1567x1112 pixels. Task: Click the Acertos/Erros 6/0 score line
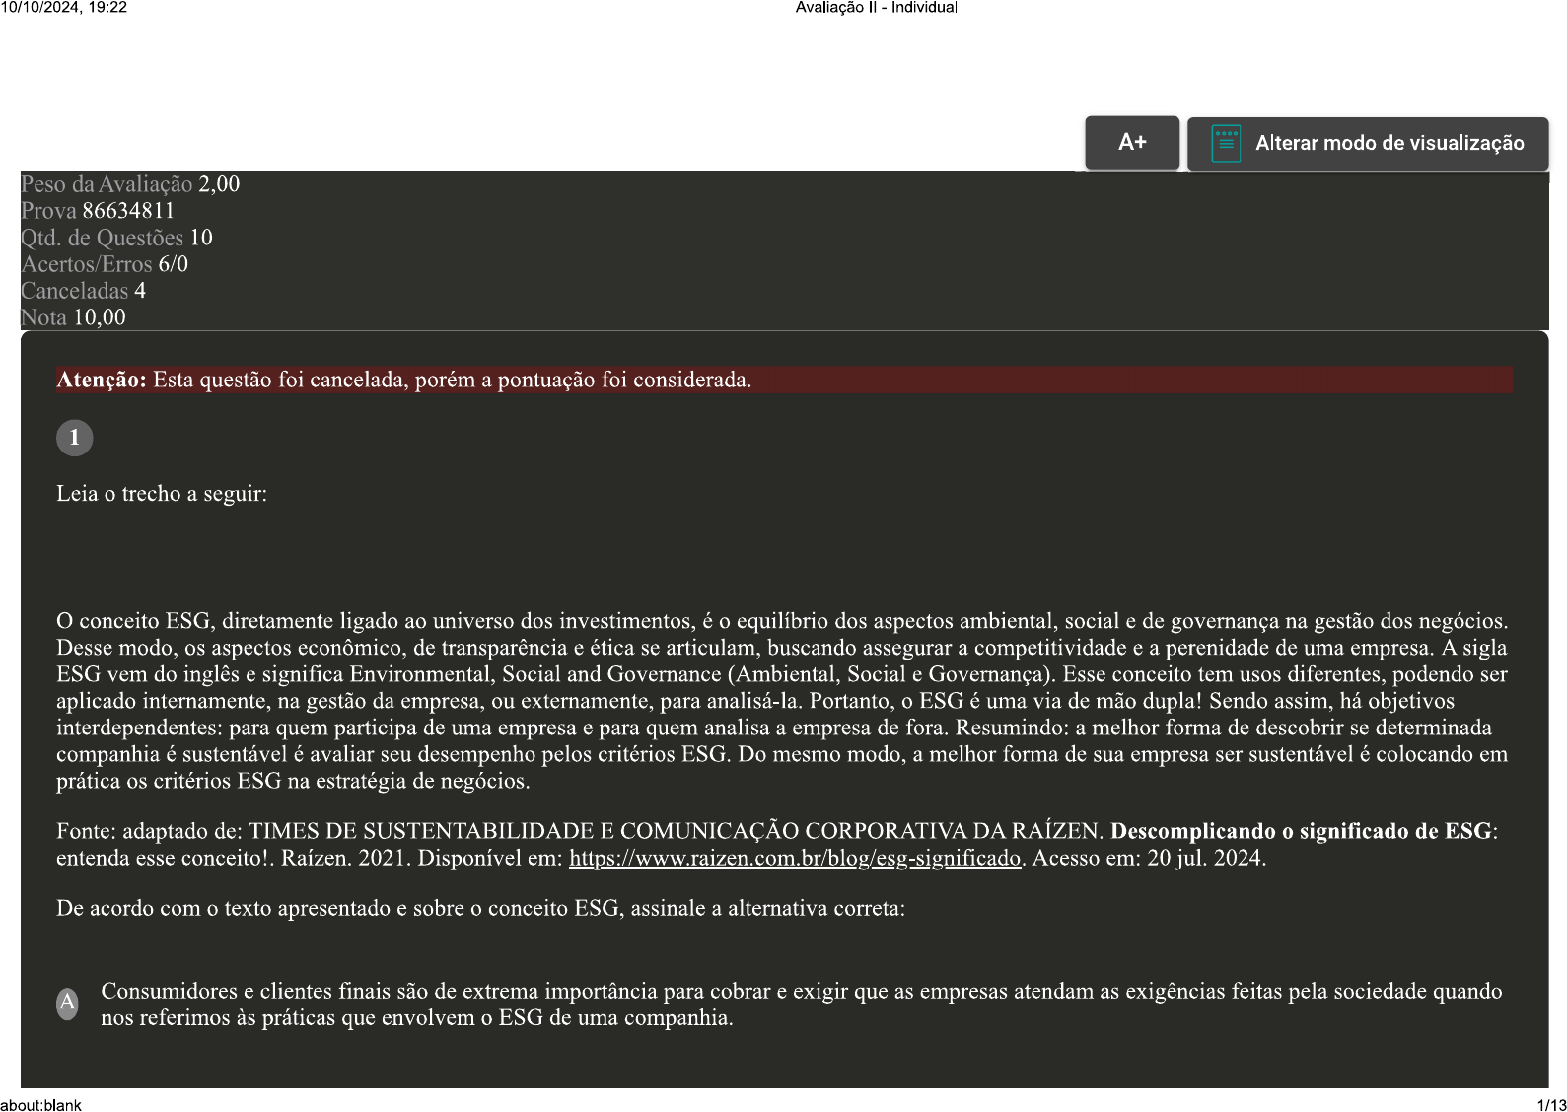(x=104, y=264)
